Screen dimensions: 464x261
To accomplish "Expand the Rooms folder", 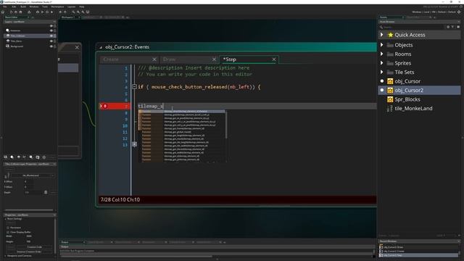I will 382,54.
